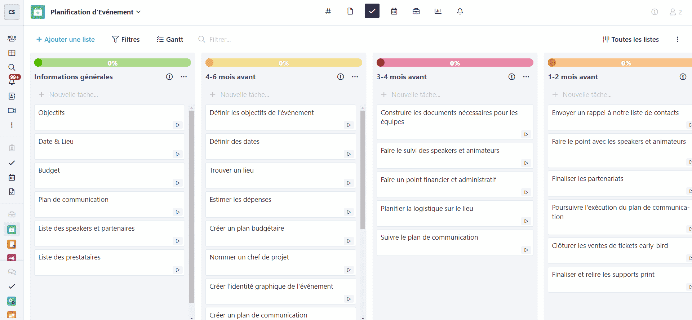Open Informations générales list options menu

(184, 77)
